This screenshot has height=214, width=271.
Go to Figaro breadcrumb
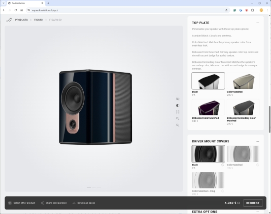38,20
